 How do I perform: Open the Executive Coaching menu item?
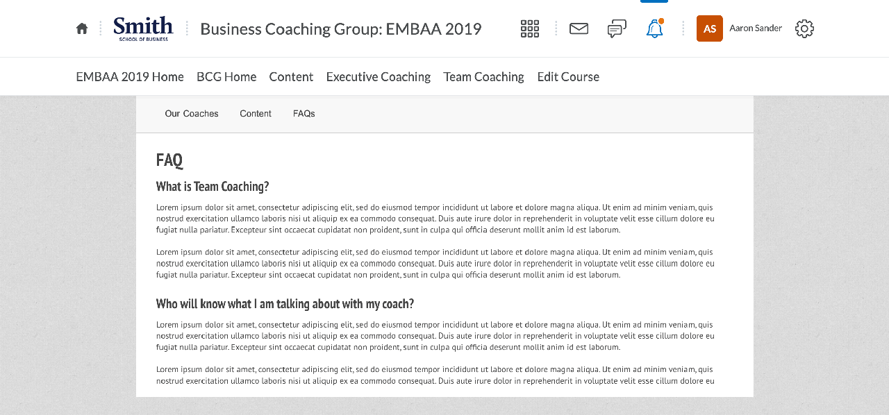[x=379, y=76]
